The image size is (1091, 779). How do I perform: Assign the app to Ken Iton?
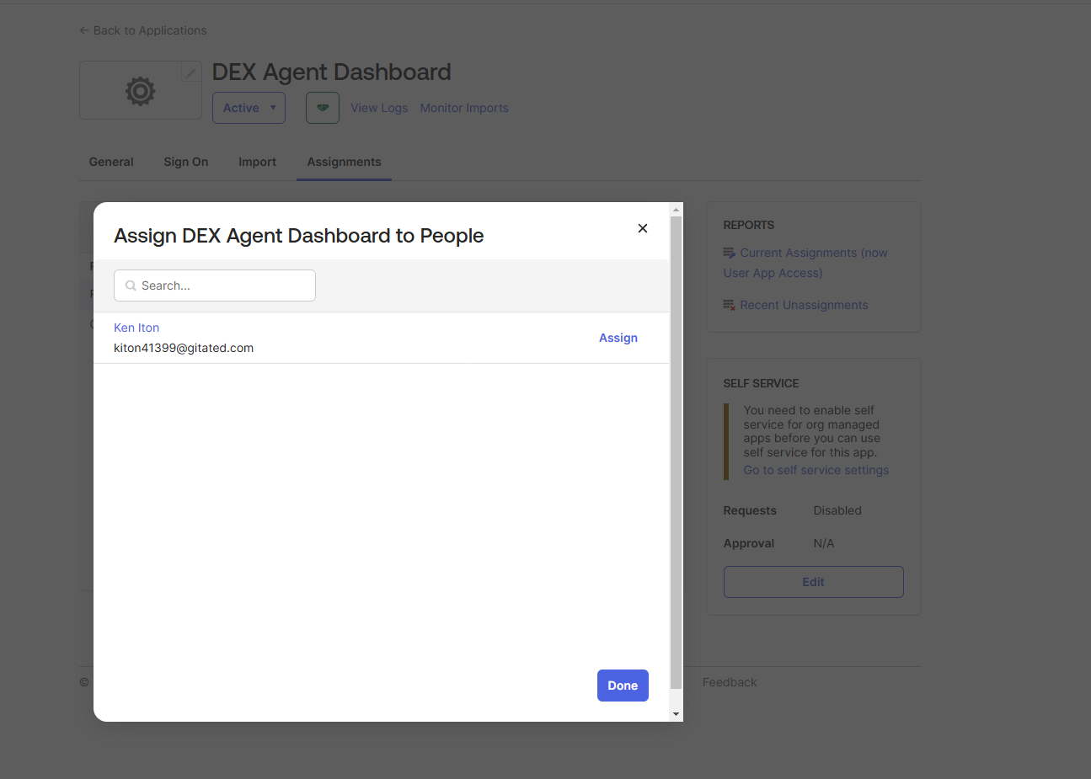click(x=618, y=338)
